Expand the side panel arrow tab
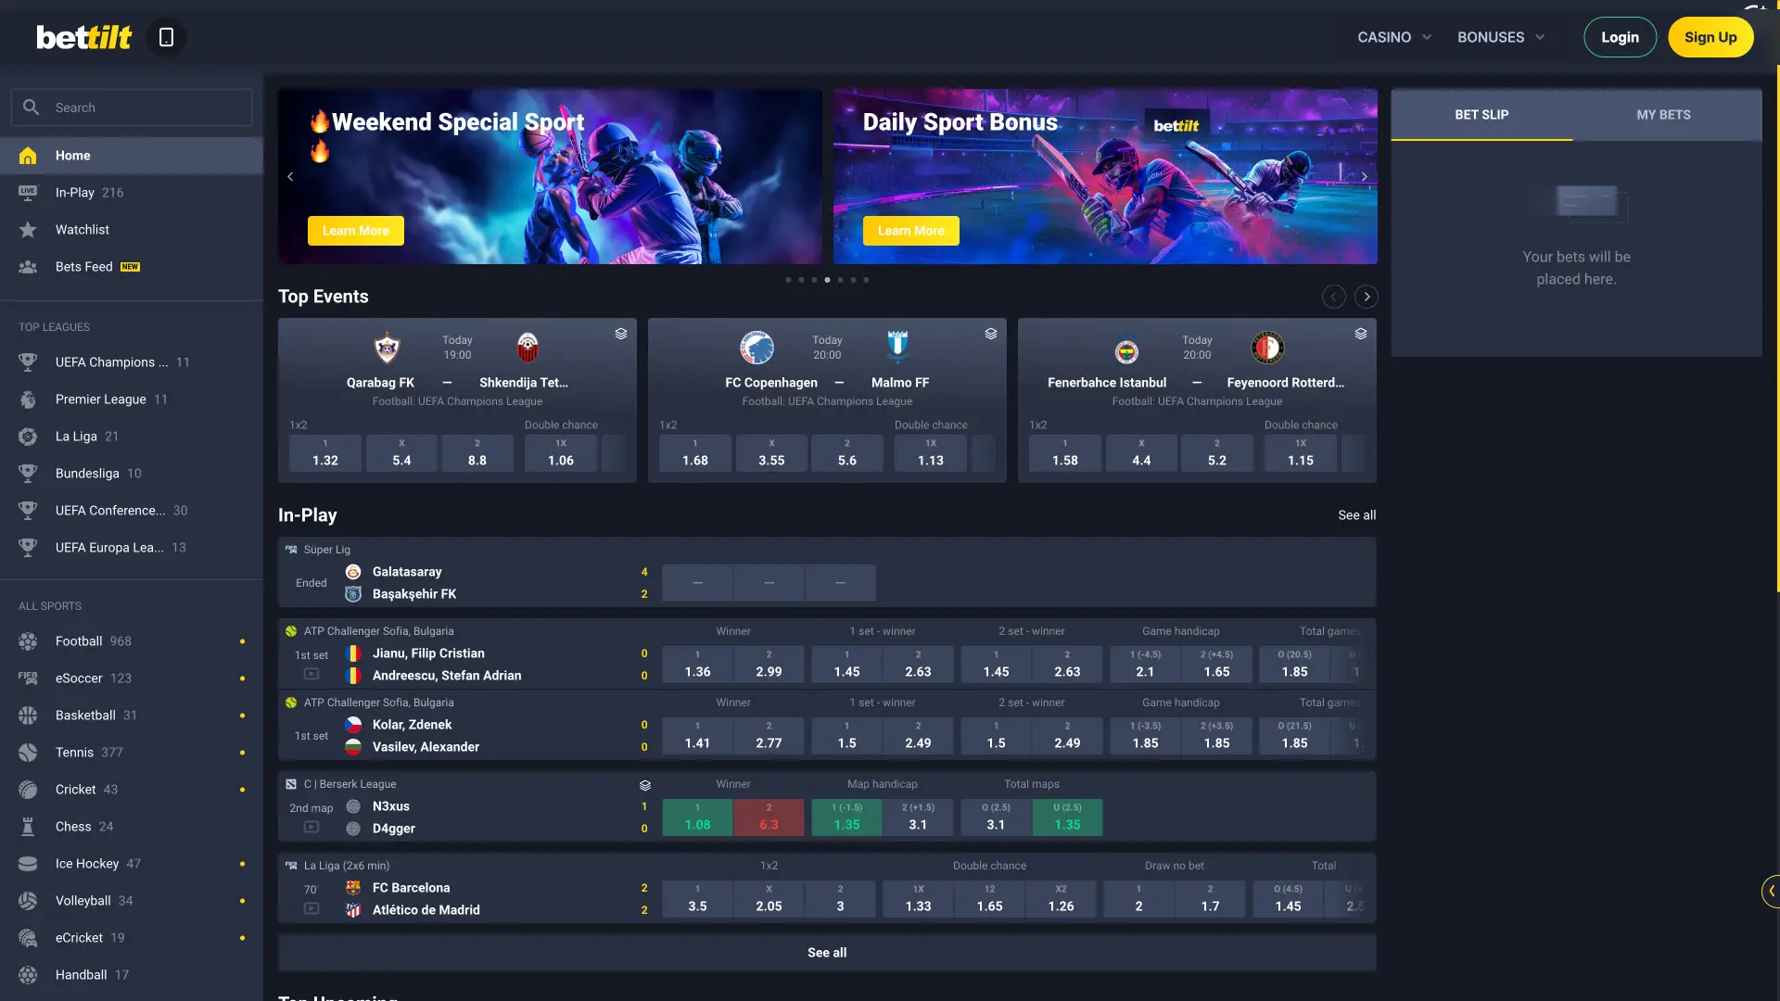Screen dimensions: 1780x1001 pyautogui.click(x=1771, y=892)
